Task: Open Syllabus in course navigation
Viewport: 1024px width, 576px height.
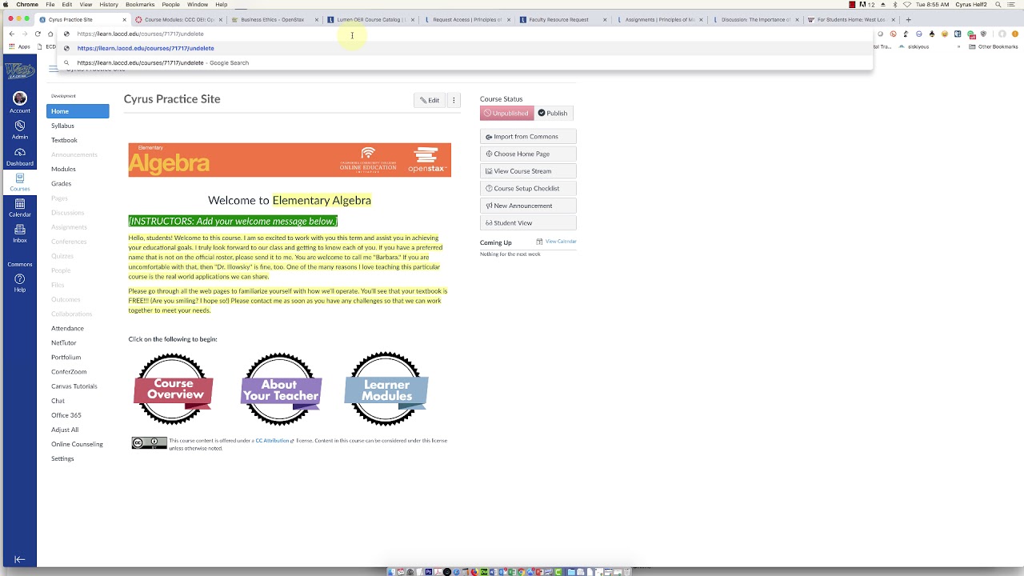Action: coord(62,126)
